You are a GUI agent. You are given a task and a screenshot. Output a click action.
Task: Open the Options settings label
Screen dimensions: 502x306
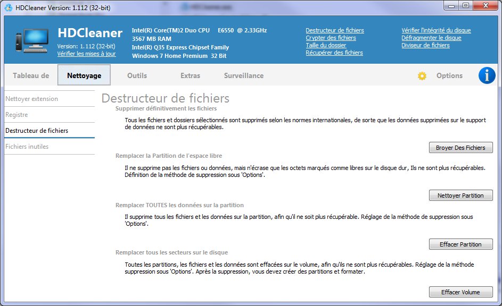[449, 75]
